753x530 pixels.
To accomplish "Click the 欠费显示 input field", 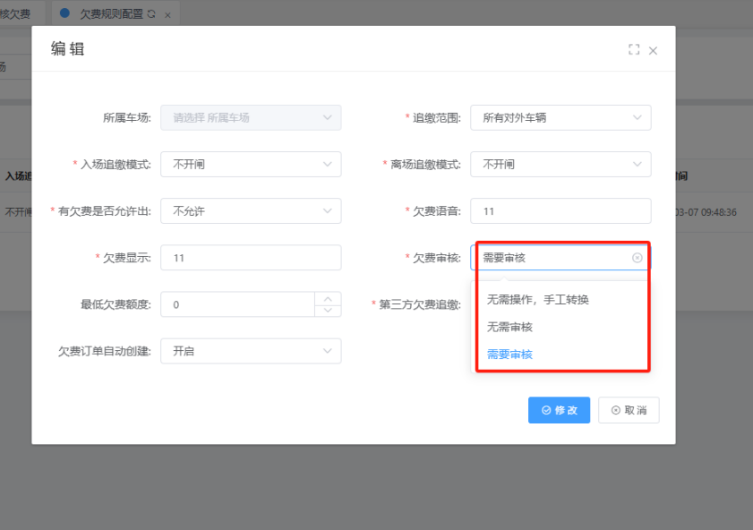I will click(251, 258).
